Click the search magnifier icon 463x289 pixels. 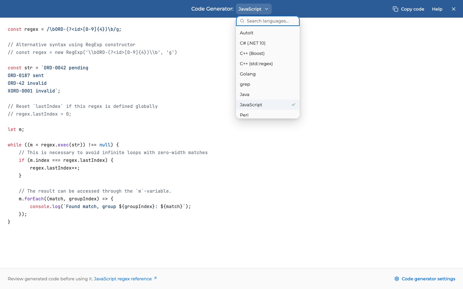click(x=242, y=21)
